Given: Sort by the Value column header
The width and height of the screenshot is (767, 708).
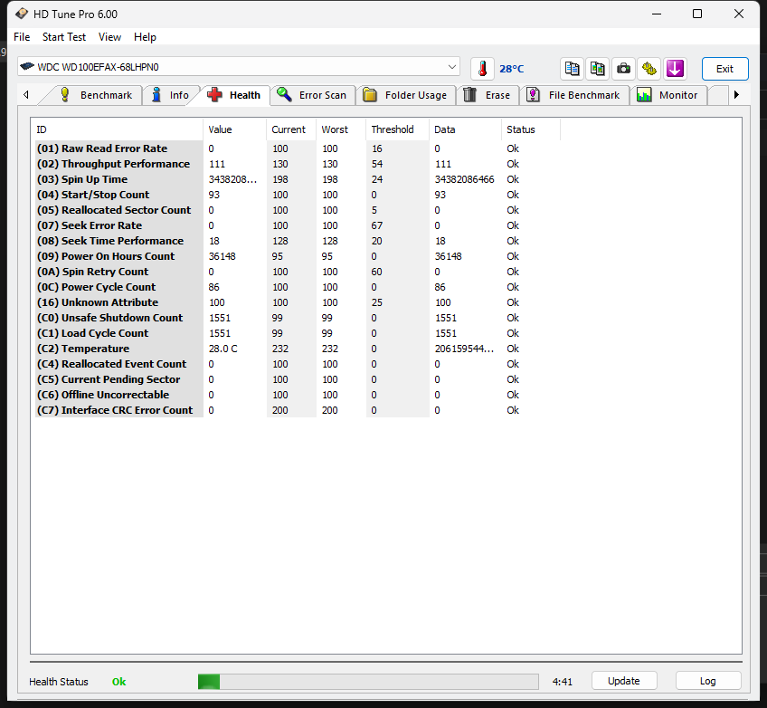Looking at the screenshot, I should 234,129.
